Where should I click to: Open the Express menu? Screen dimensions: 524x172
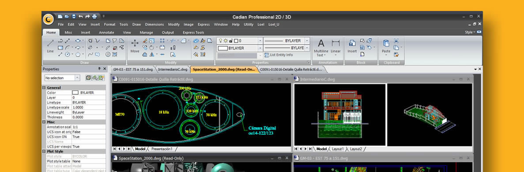204,24
